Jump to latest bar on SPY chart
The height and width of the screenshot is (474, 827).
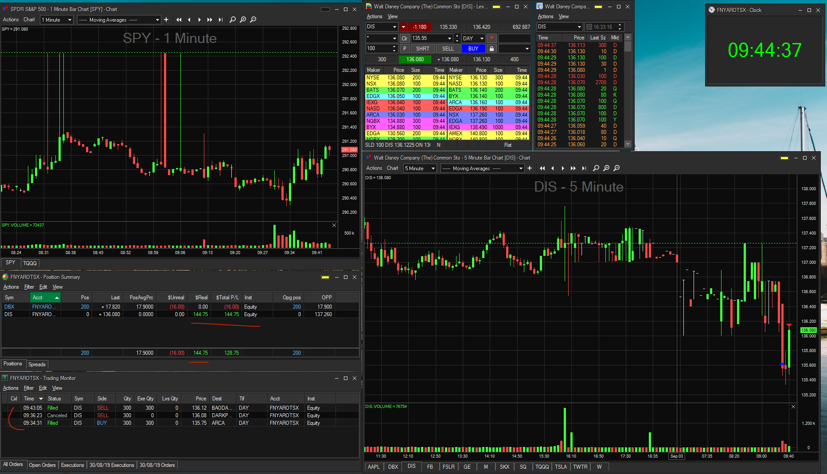point(221,20)
